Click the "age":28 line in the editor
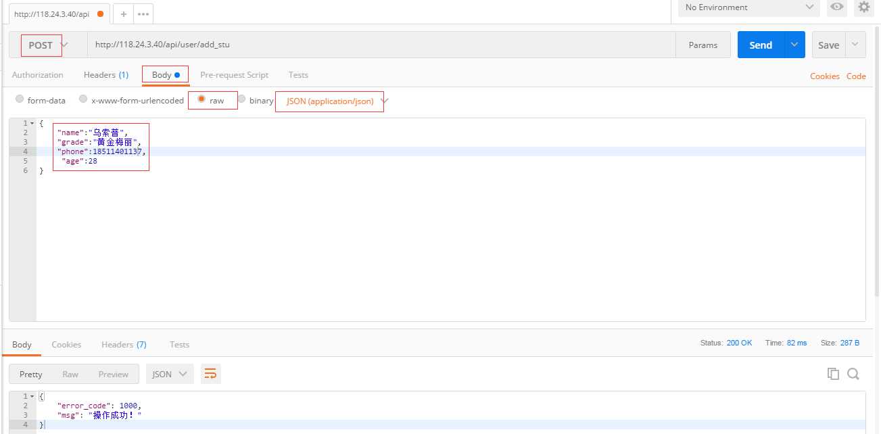Screen dimensions: 881x434 79,161
